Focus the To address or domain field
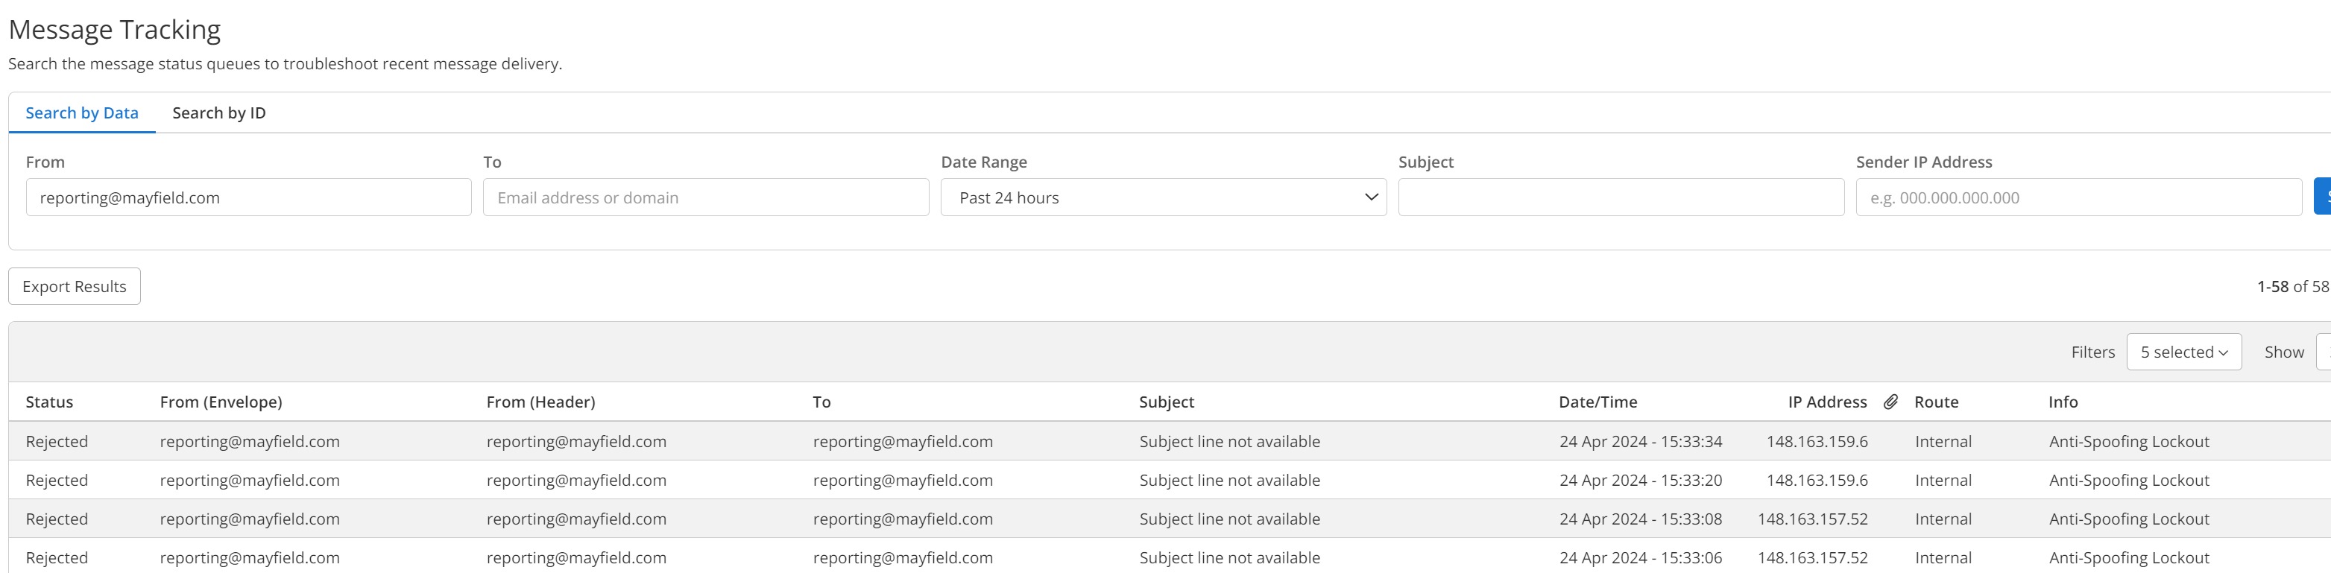 coord(706,197)
